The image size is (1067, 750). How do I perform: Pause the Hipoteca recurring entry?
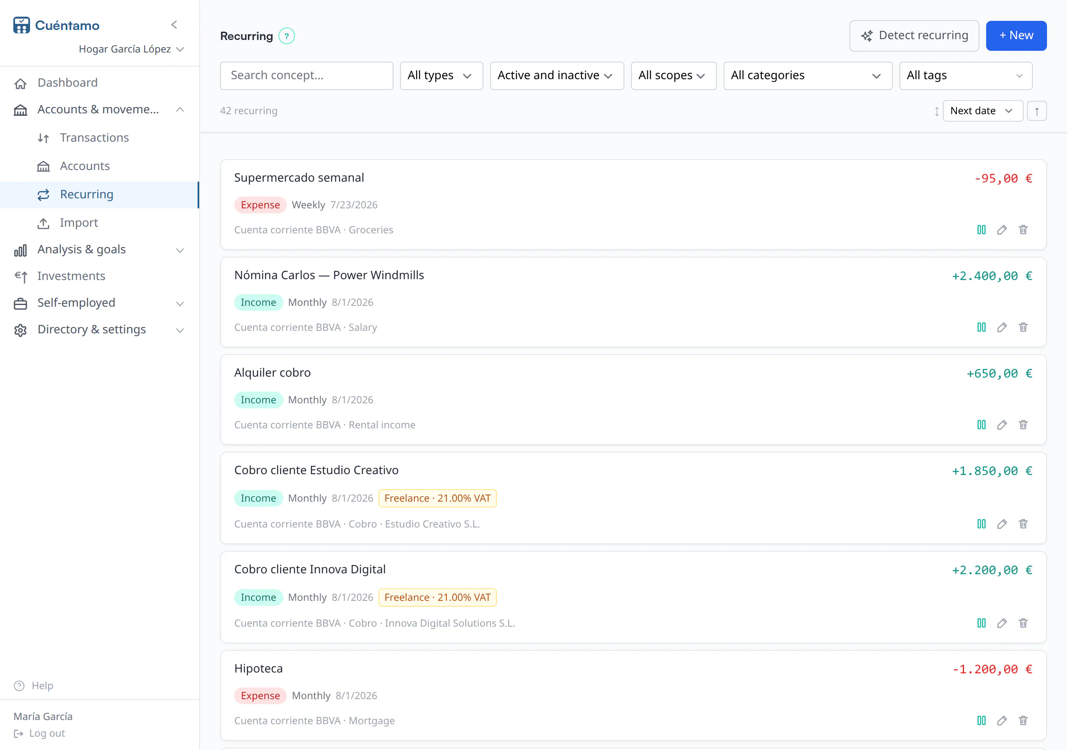(981, 720)
